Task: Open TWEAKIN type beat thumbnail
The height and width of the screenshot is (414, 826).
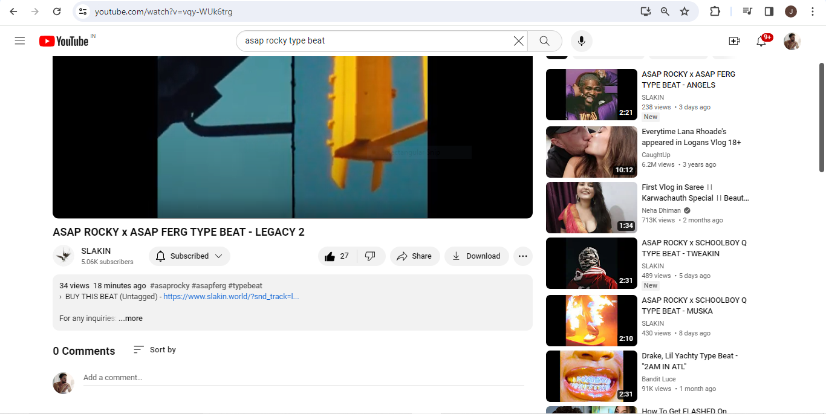Action: 591,263
